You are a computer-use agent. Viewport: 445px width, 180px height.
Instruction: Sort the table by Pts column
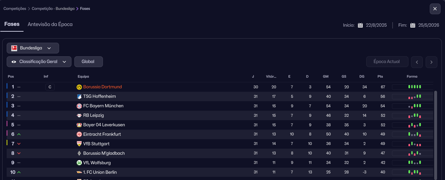coord(380,77)
